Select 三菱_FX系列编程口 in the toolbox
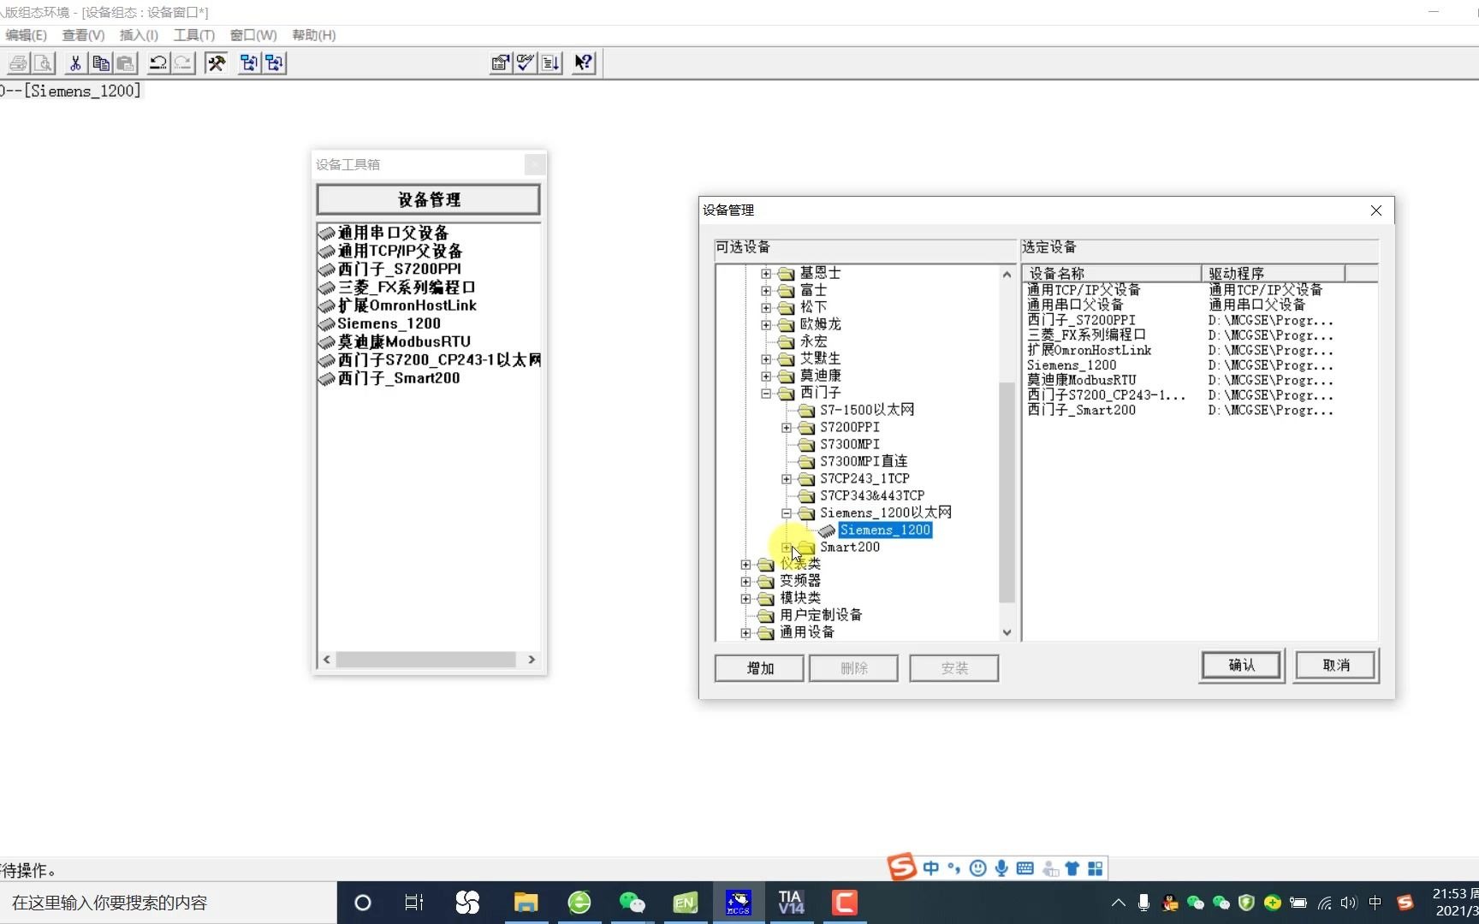 coord(407,287)
